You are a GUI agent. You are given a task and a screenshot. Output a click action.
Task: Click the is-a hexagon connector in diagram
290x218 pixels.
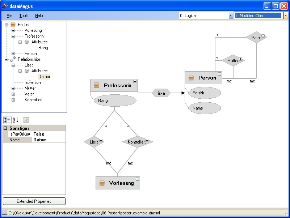[x=161, y=93]
